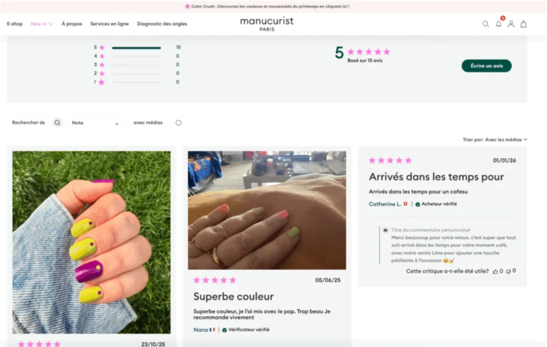Open the notifications bell icon
Image resolution: width=547 pixels, height=347 pixels.
(498, 24)
